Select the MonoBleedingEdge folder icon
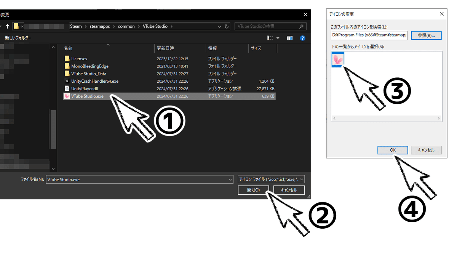 click(67, 66)
